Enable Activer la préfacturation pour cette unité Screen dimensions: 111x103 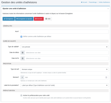[21, 95]
